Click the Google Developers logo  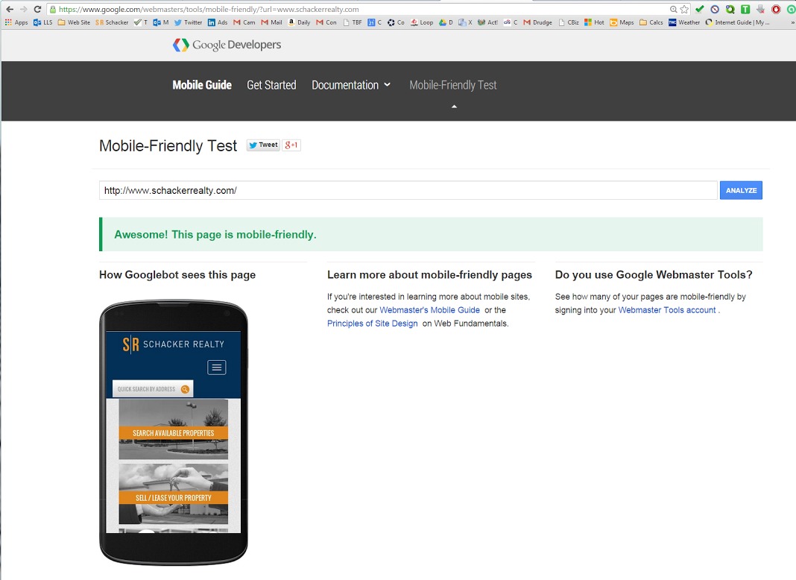(x=227, y=45)
